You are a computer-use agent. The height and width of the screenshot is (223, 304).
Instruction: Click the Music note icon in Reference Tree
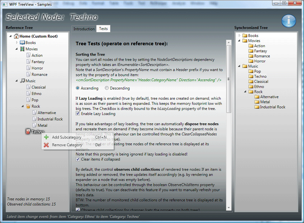tap(23, 80)
